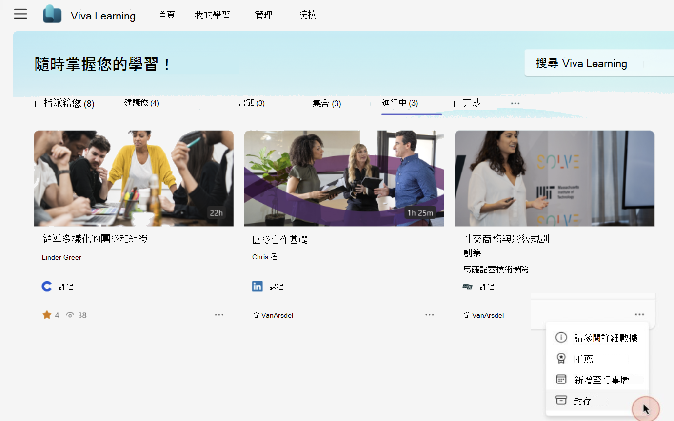The height and width of the screenshot is (421, 674).
Task: Click the LinkedIn provider icon
Action: (258, 287)
